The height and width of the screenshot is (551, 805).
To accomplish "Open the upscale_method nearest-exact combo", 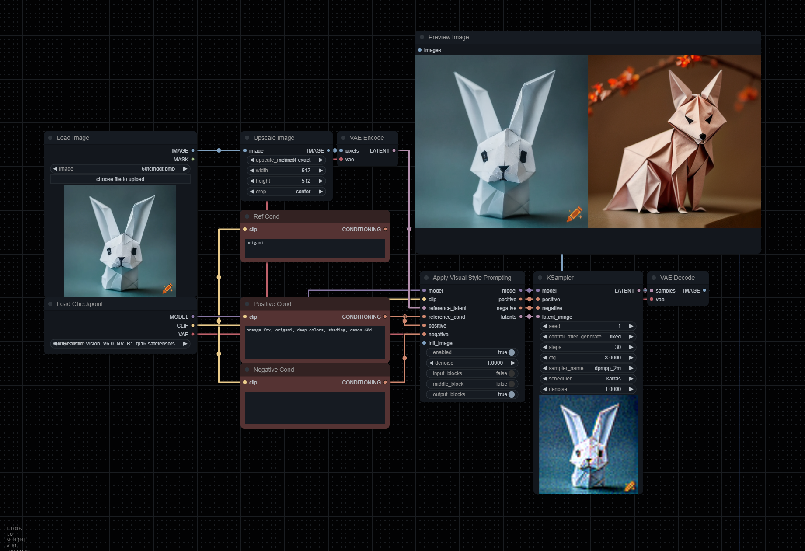I will (x=286, y=160).
